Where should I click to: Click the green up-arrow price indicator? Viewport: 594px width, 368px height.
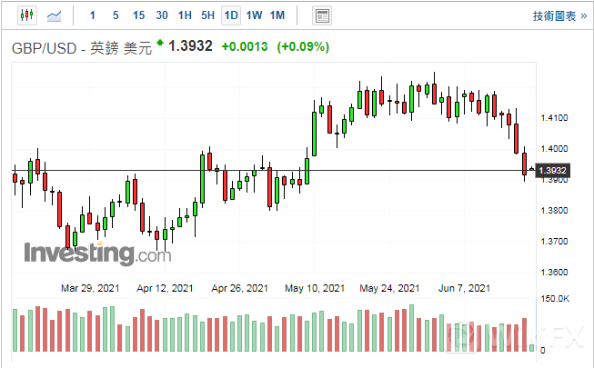[x=160, y=43]
